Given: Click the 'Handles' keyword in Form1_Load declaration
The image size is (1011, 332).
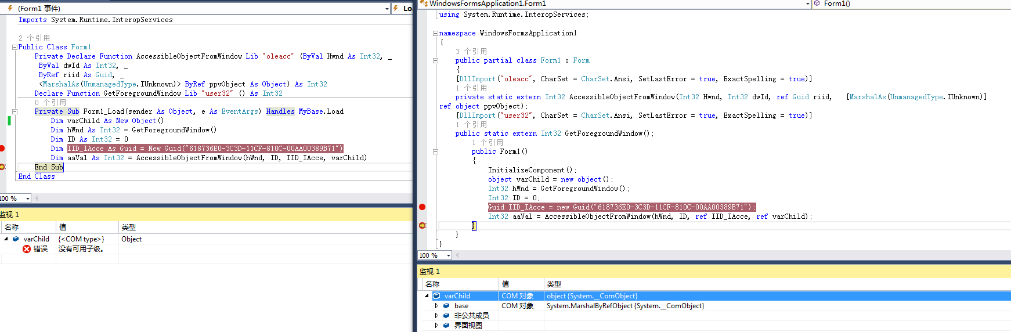Looking at the screenshot, I should tap(280, 111).
